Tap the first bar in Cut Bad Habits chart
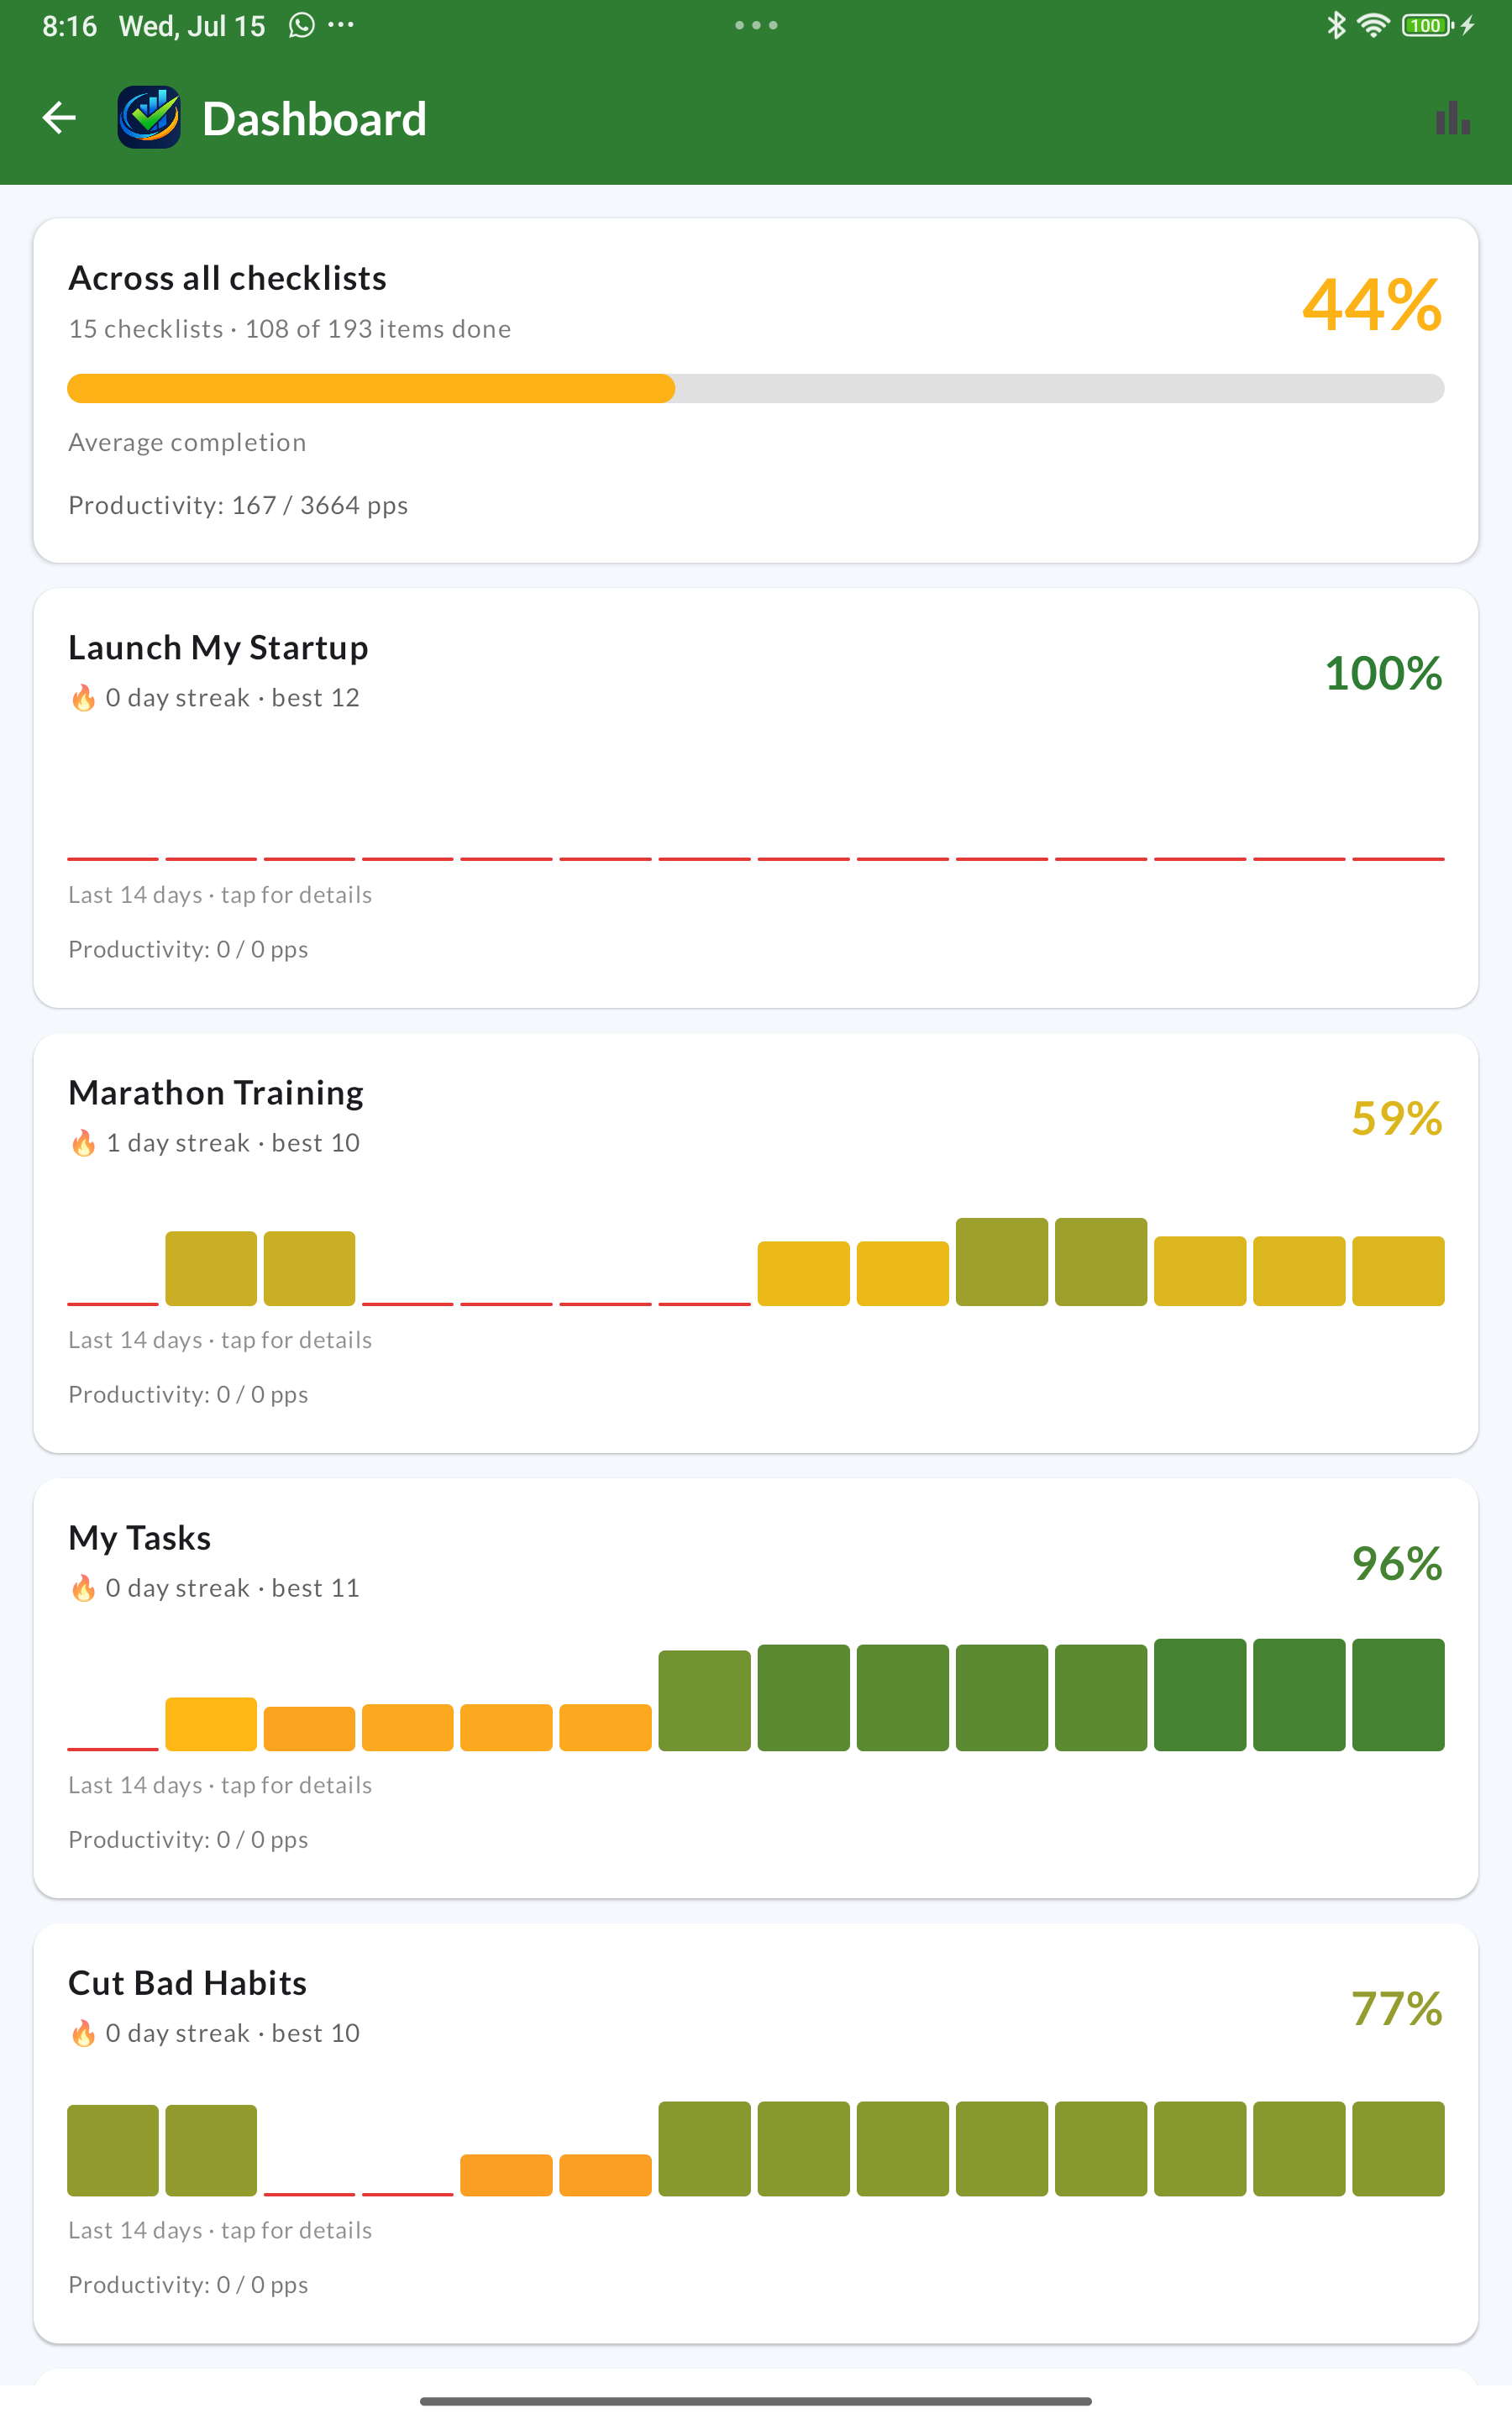Image resolution: width=1512 pixels, height=2419 pixels. click(113, 2150)
